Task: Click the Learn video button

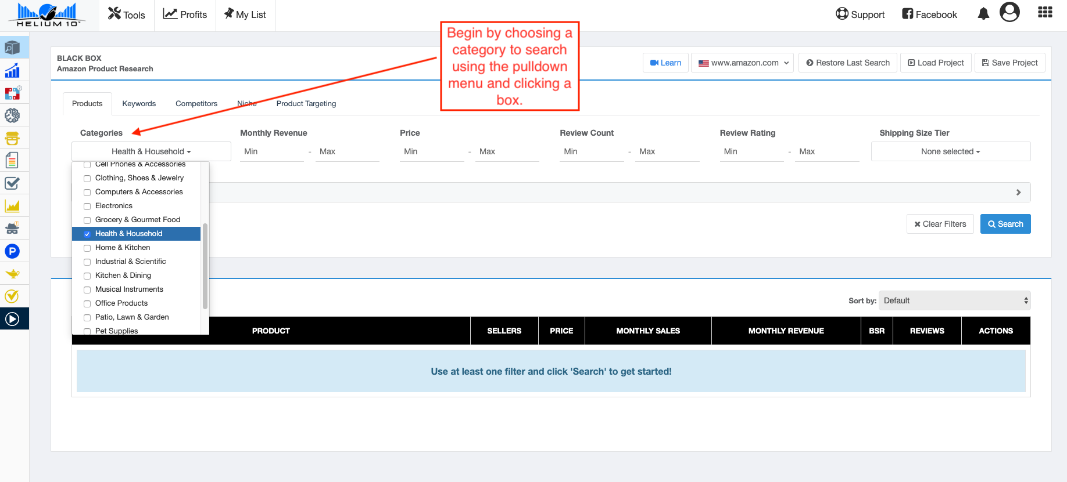Action: [x=666, y=63]
